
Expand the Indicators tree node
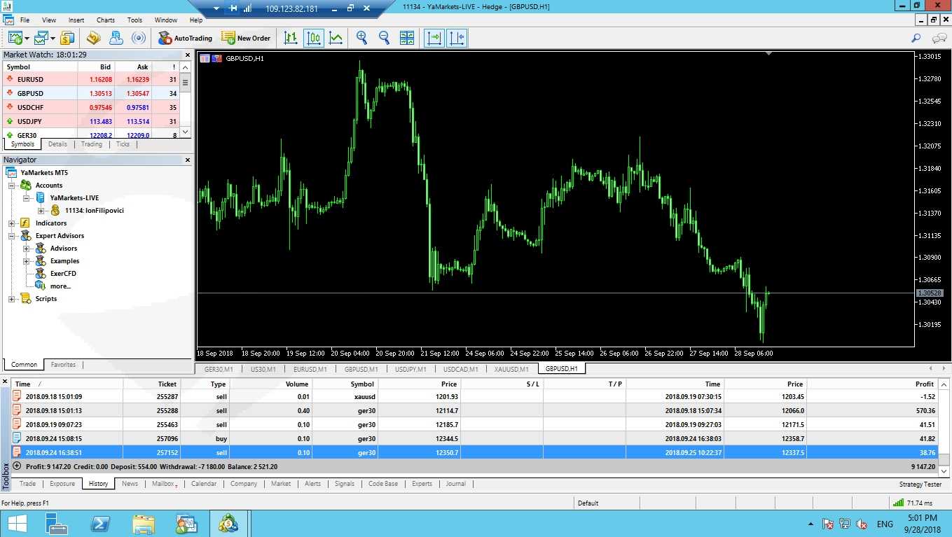[12, 223]
